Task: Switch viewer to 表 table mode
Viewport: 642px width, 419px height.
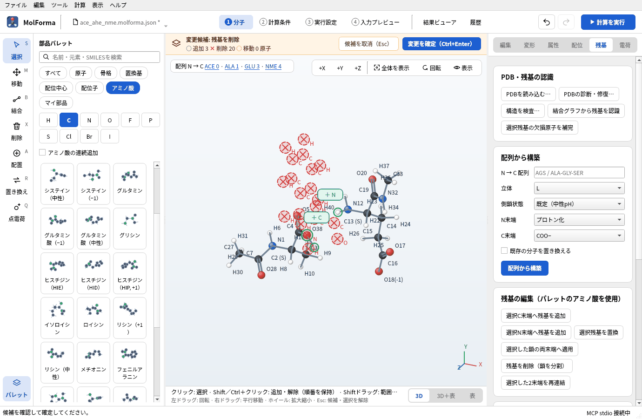Action: coord(472,396)
